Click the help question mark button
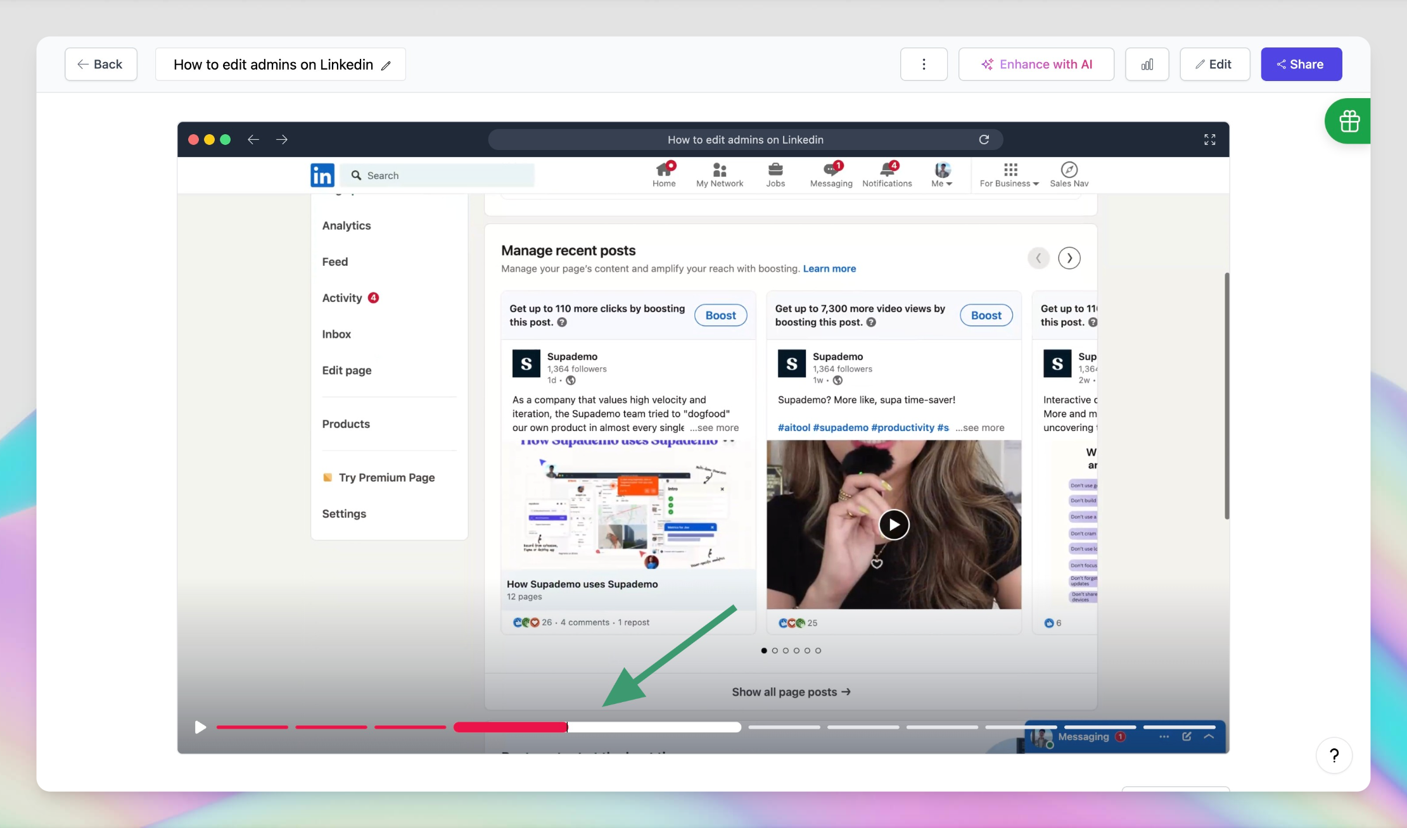The height and width of the screenshot is (828, 1407). [x=1334, y=755]
